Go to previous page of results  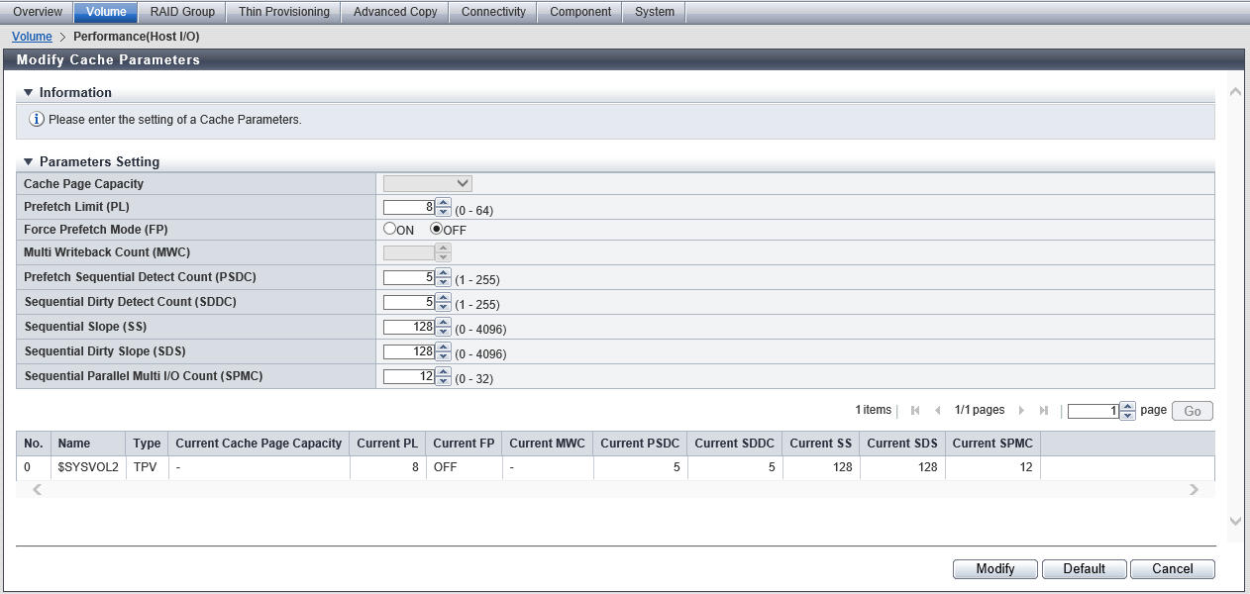tap(937, 411)
